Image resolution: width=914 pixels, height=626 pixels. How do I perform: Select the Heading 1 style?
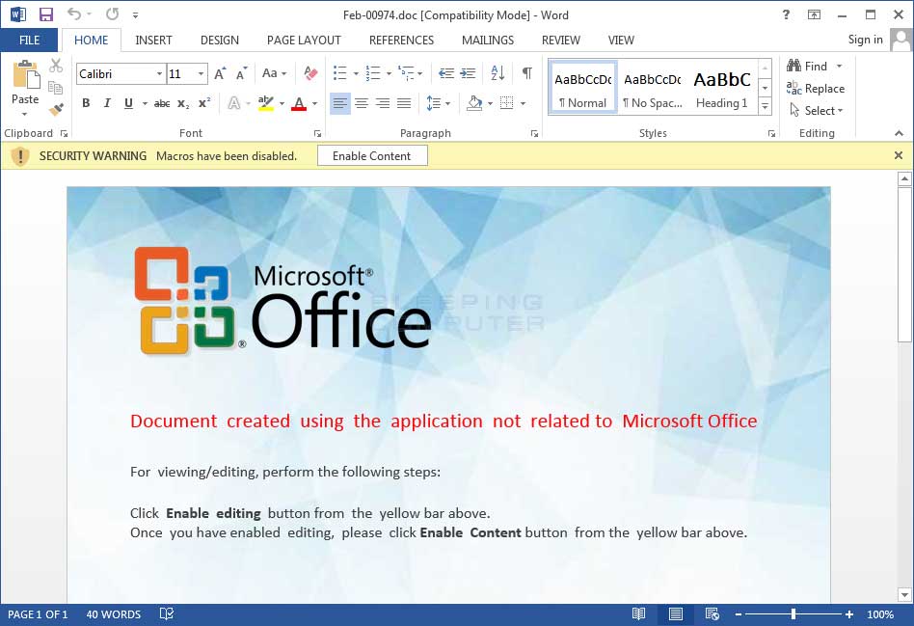(x=721, y=88)
